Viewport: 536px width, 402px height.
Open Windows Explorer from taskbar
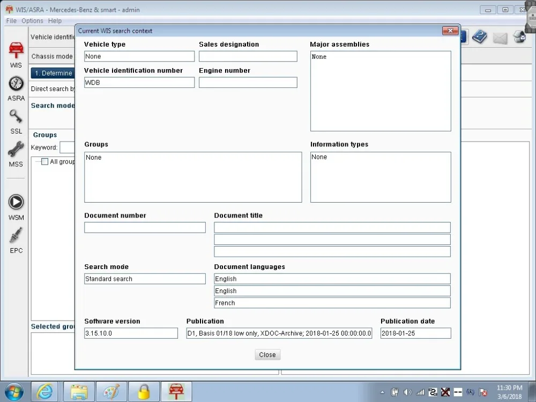pos(79,392)
